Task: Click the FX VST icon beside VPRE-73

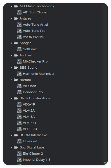Action: tap(19, 129)
